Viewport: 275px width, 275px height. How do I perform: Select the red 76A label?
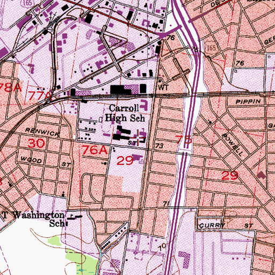point(95,150)
